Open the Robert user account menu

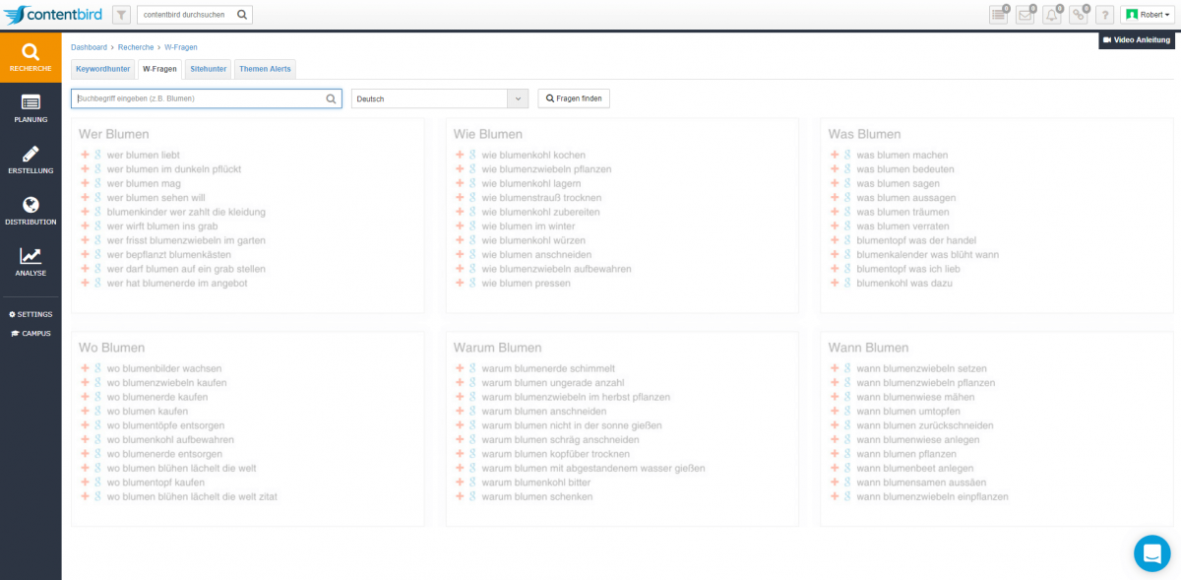[1148, 15]
